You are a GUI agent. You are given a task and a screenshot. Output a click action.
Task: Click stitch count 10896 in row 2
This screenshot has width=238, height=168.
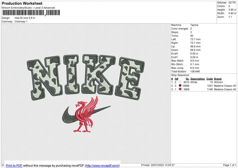point(186,86)
